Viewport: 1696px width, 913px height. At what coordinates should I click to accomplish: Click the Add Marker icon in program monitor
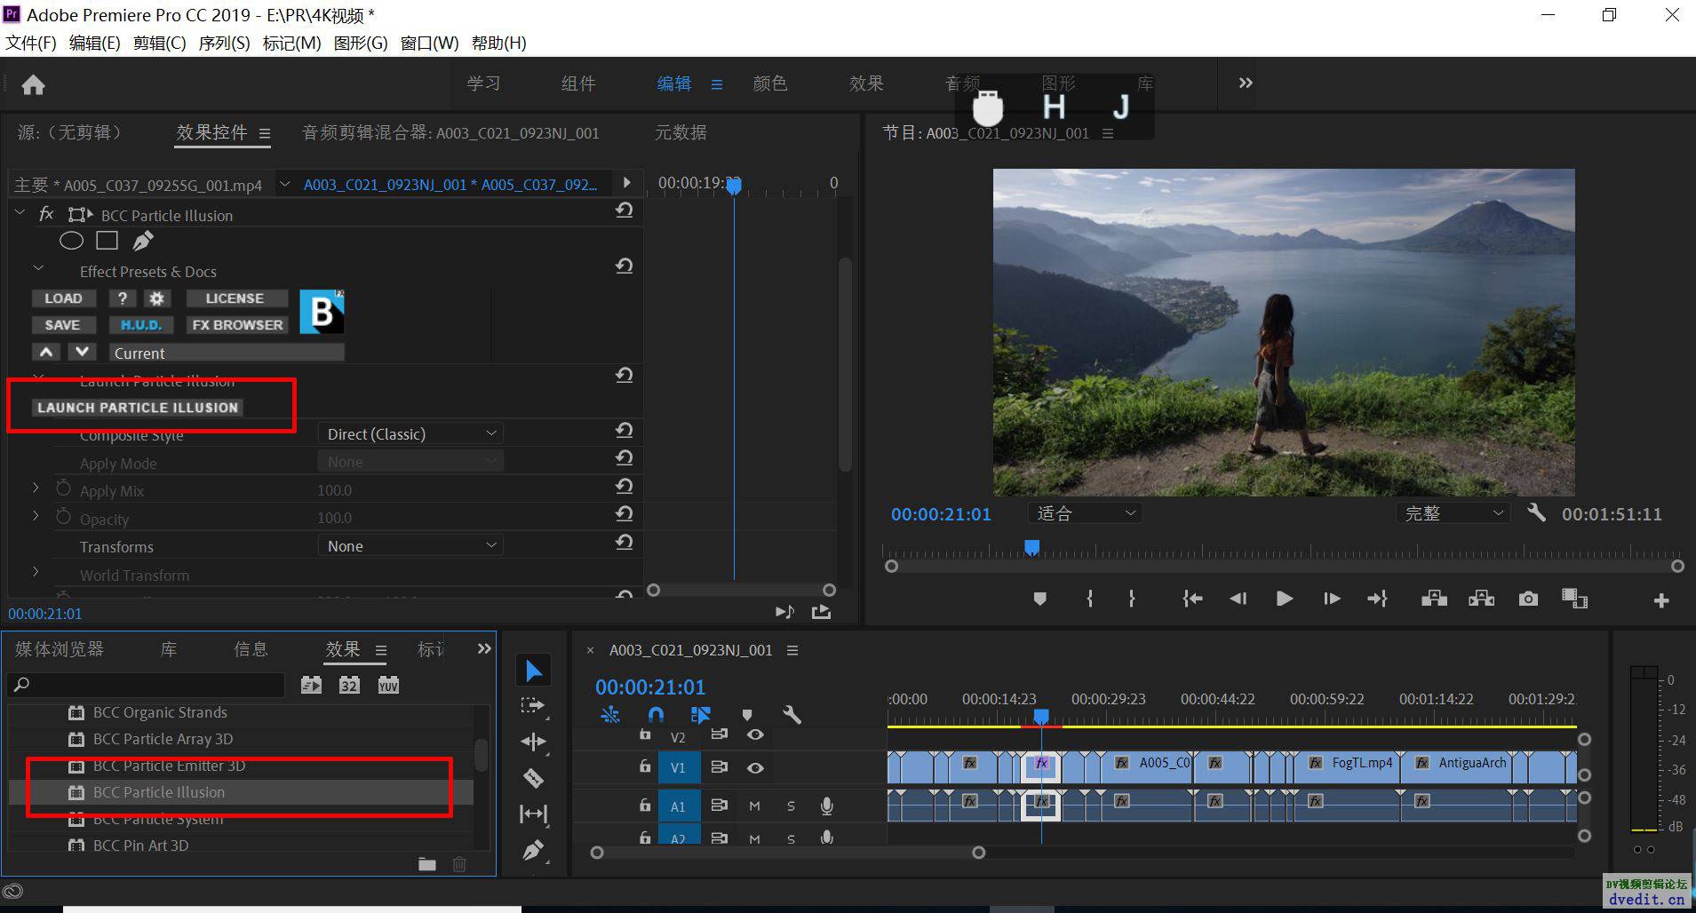(x=1039, y=599)
